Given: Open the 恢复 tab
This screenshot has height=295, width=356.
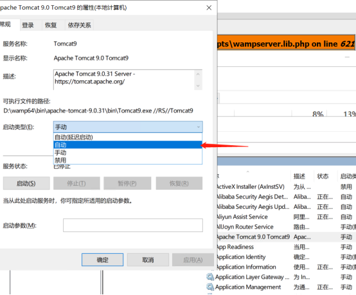Looking at the screenshot, I should click(x=51, y=25).
